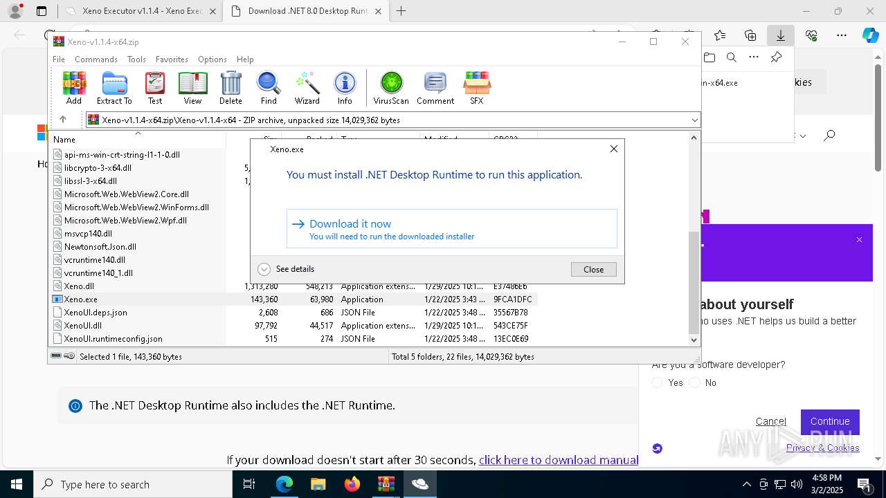Open the Windows Start menu

[x=16, y=484]
